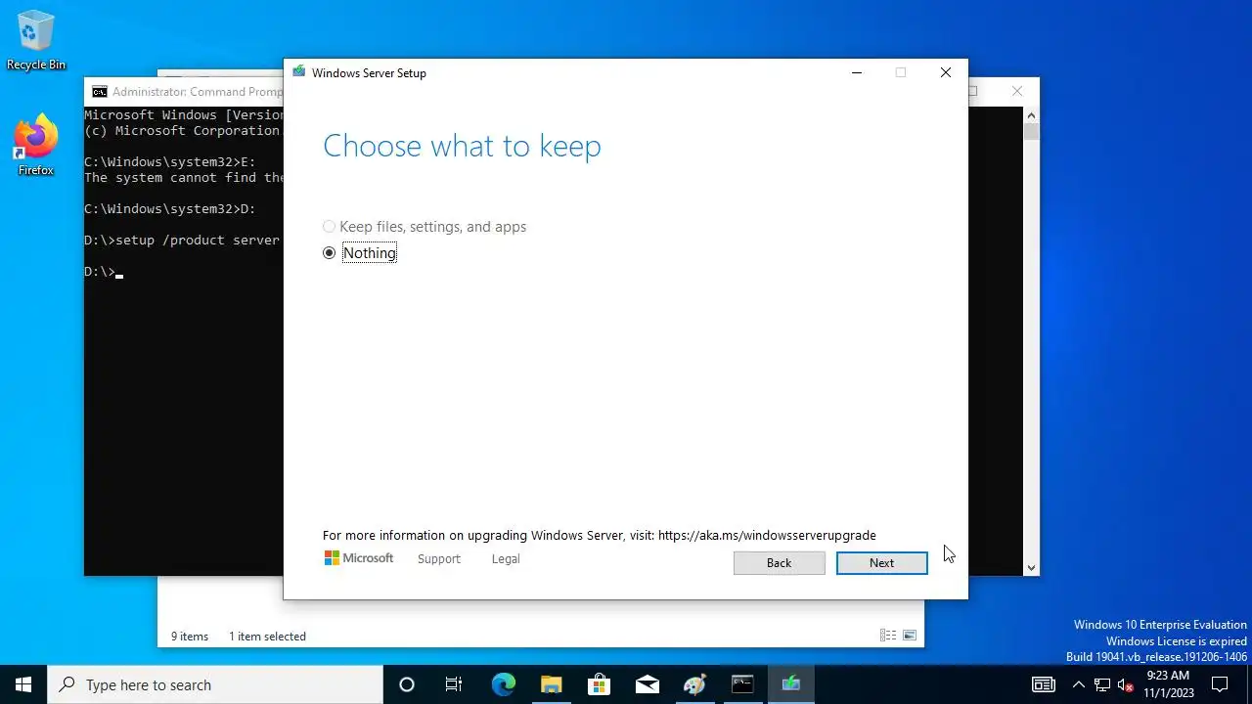Close the Windows Server Setup window
The width and height of the screenshot is (1252, 704).
pos(945,72)
